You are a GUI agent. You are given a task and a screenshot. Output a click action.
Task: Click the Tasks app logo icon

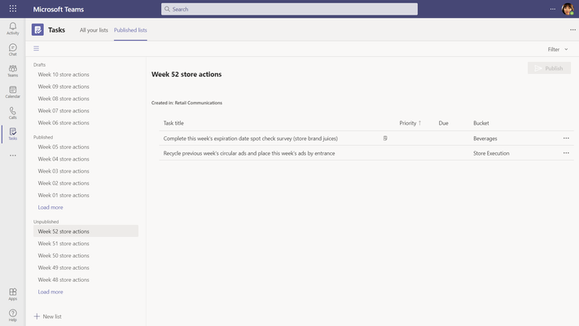(37, 29)
